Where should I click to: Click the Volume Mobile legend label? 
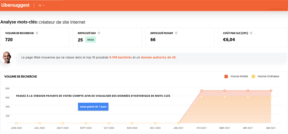(239, 76)
